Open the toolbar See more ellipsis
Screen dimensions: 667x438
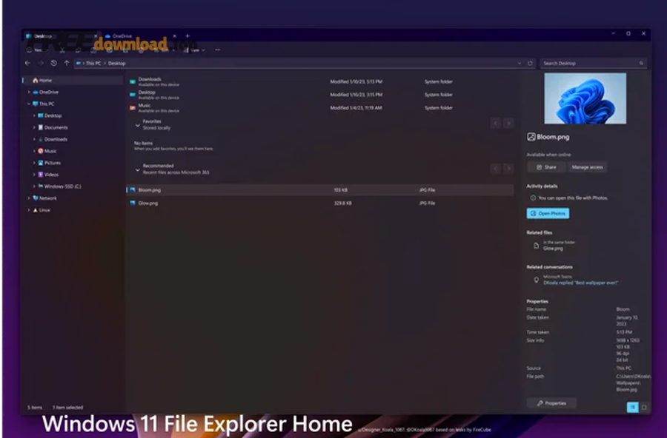coord(217,50)
